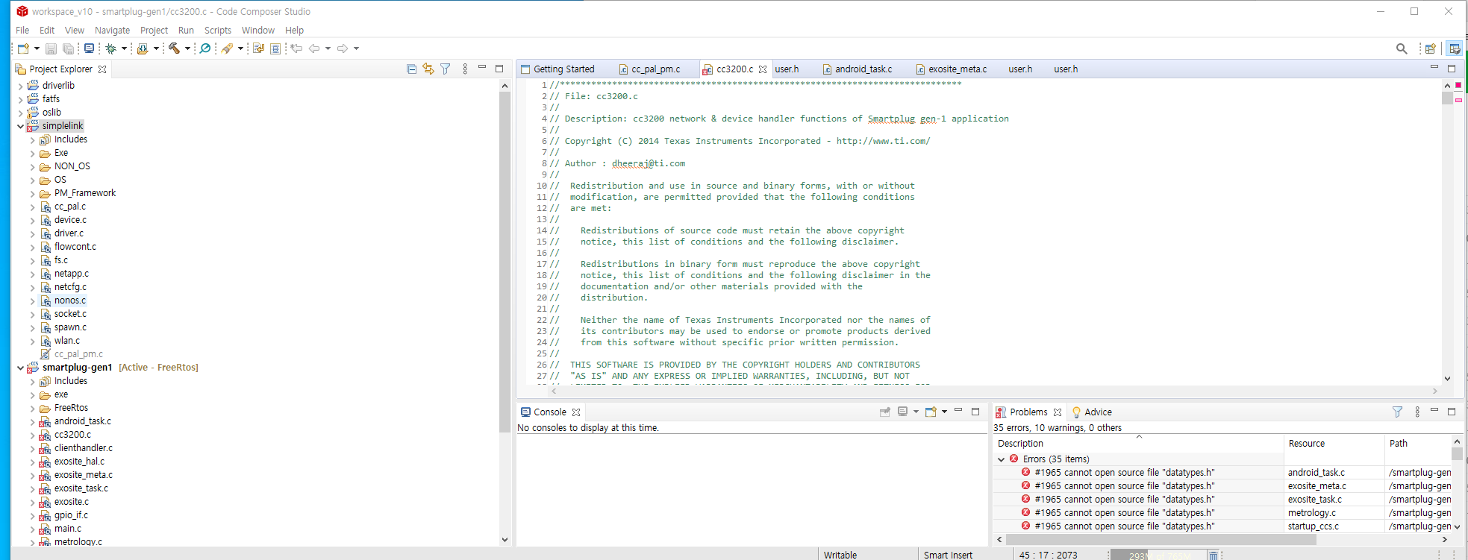
Task: Collapse all in Project Explorer
Action: (x=411, y=69)
